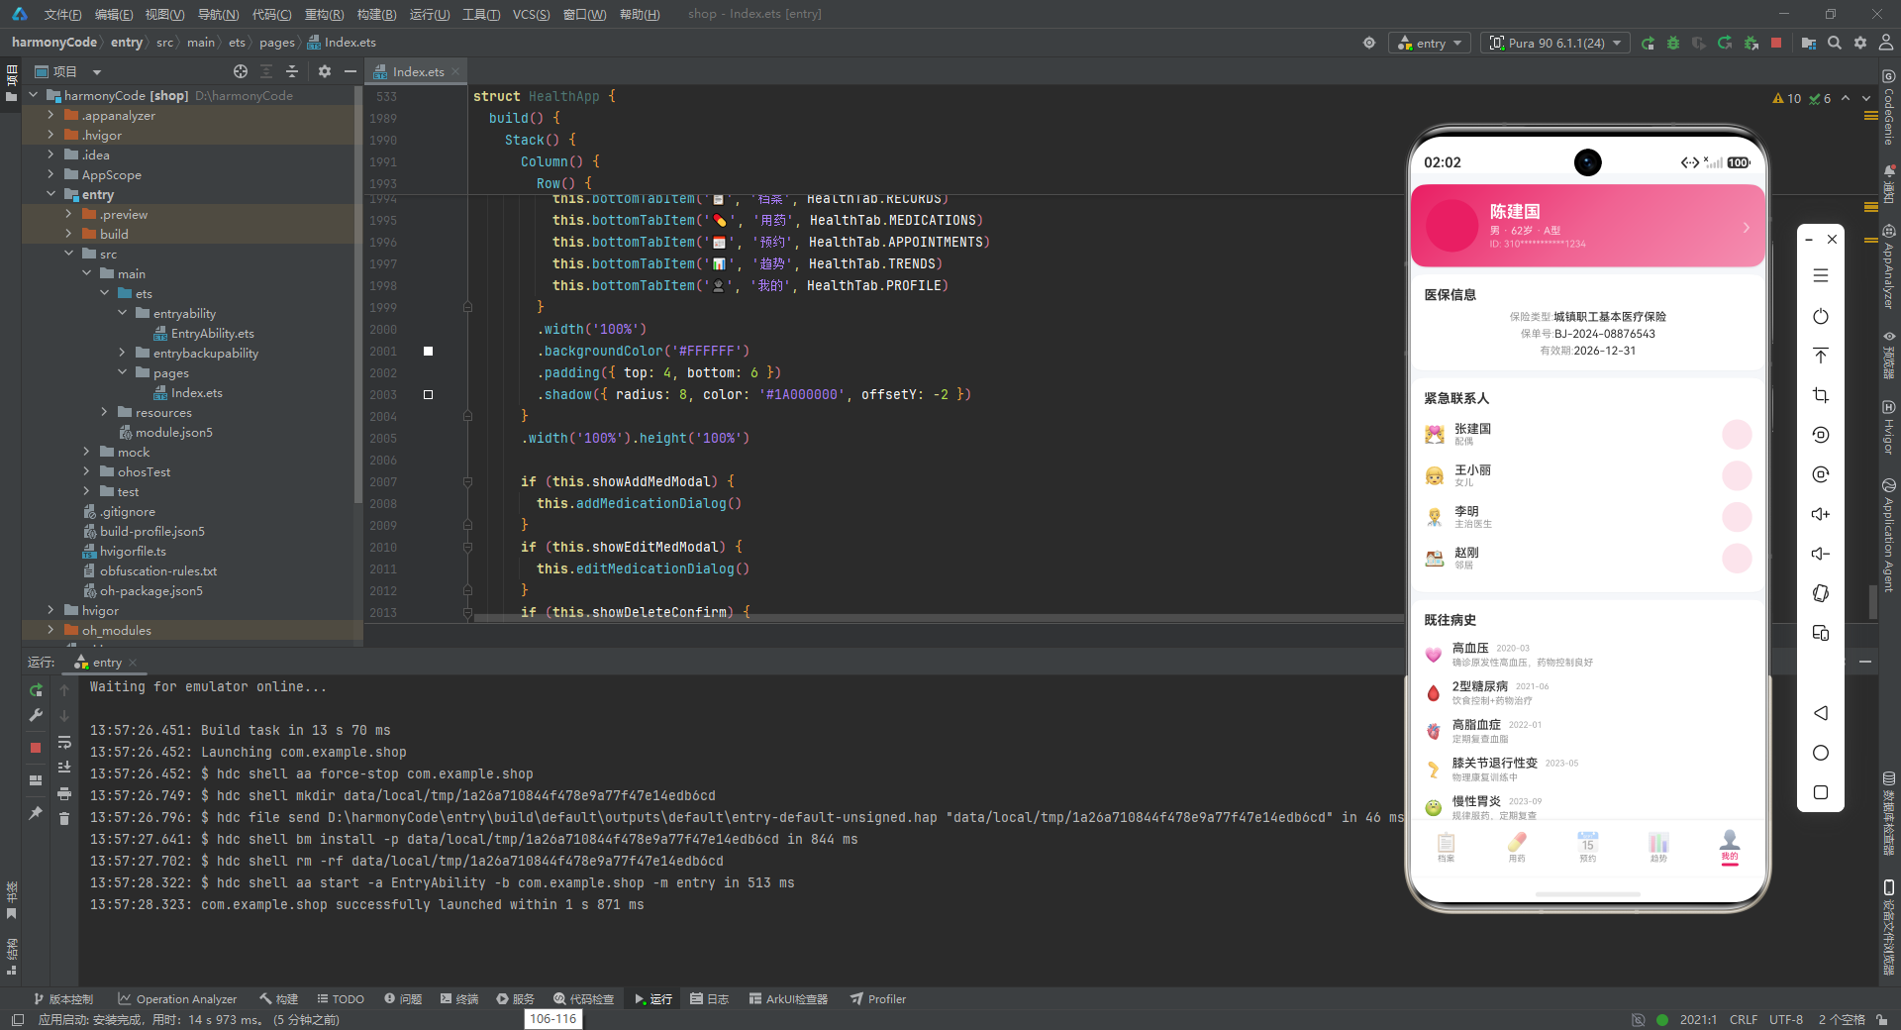Switch to 用药 tab in emulator app
The width and height of the screenshot is (1901, 1030).
coord(1516,847)
